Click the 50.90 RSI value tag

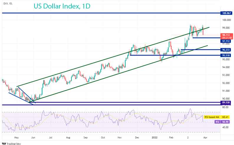[x=226, y=121]
